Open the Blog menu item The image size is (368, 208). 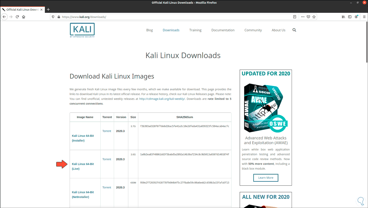pos(150,30)
